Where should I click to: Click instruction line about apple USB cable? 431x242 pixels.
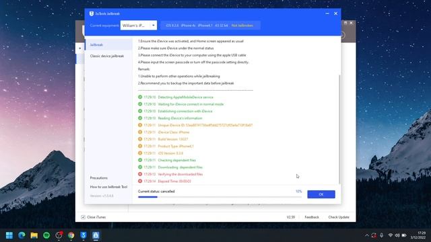pos(192,55)
